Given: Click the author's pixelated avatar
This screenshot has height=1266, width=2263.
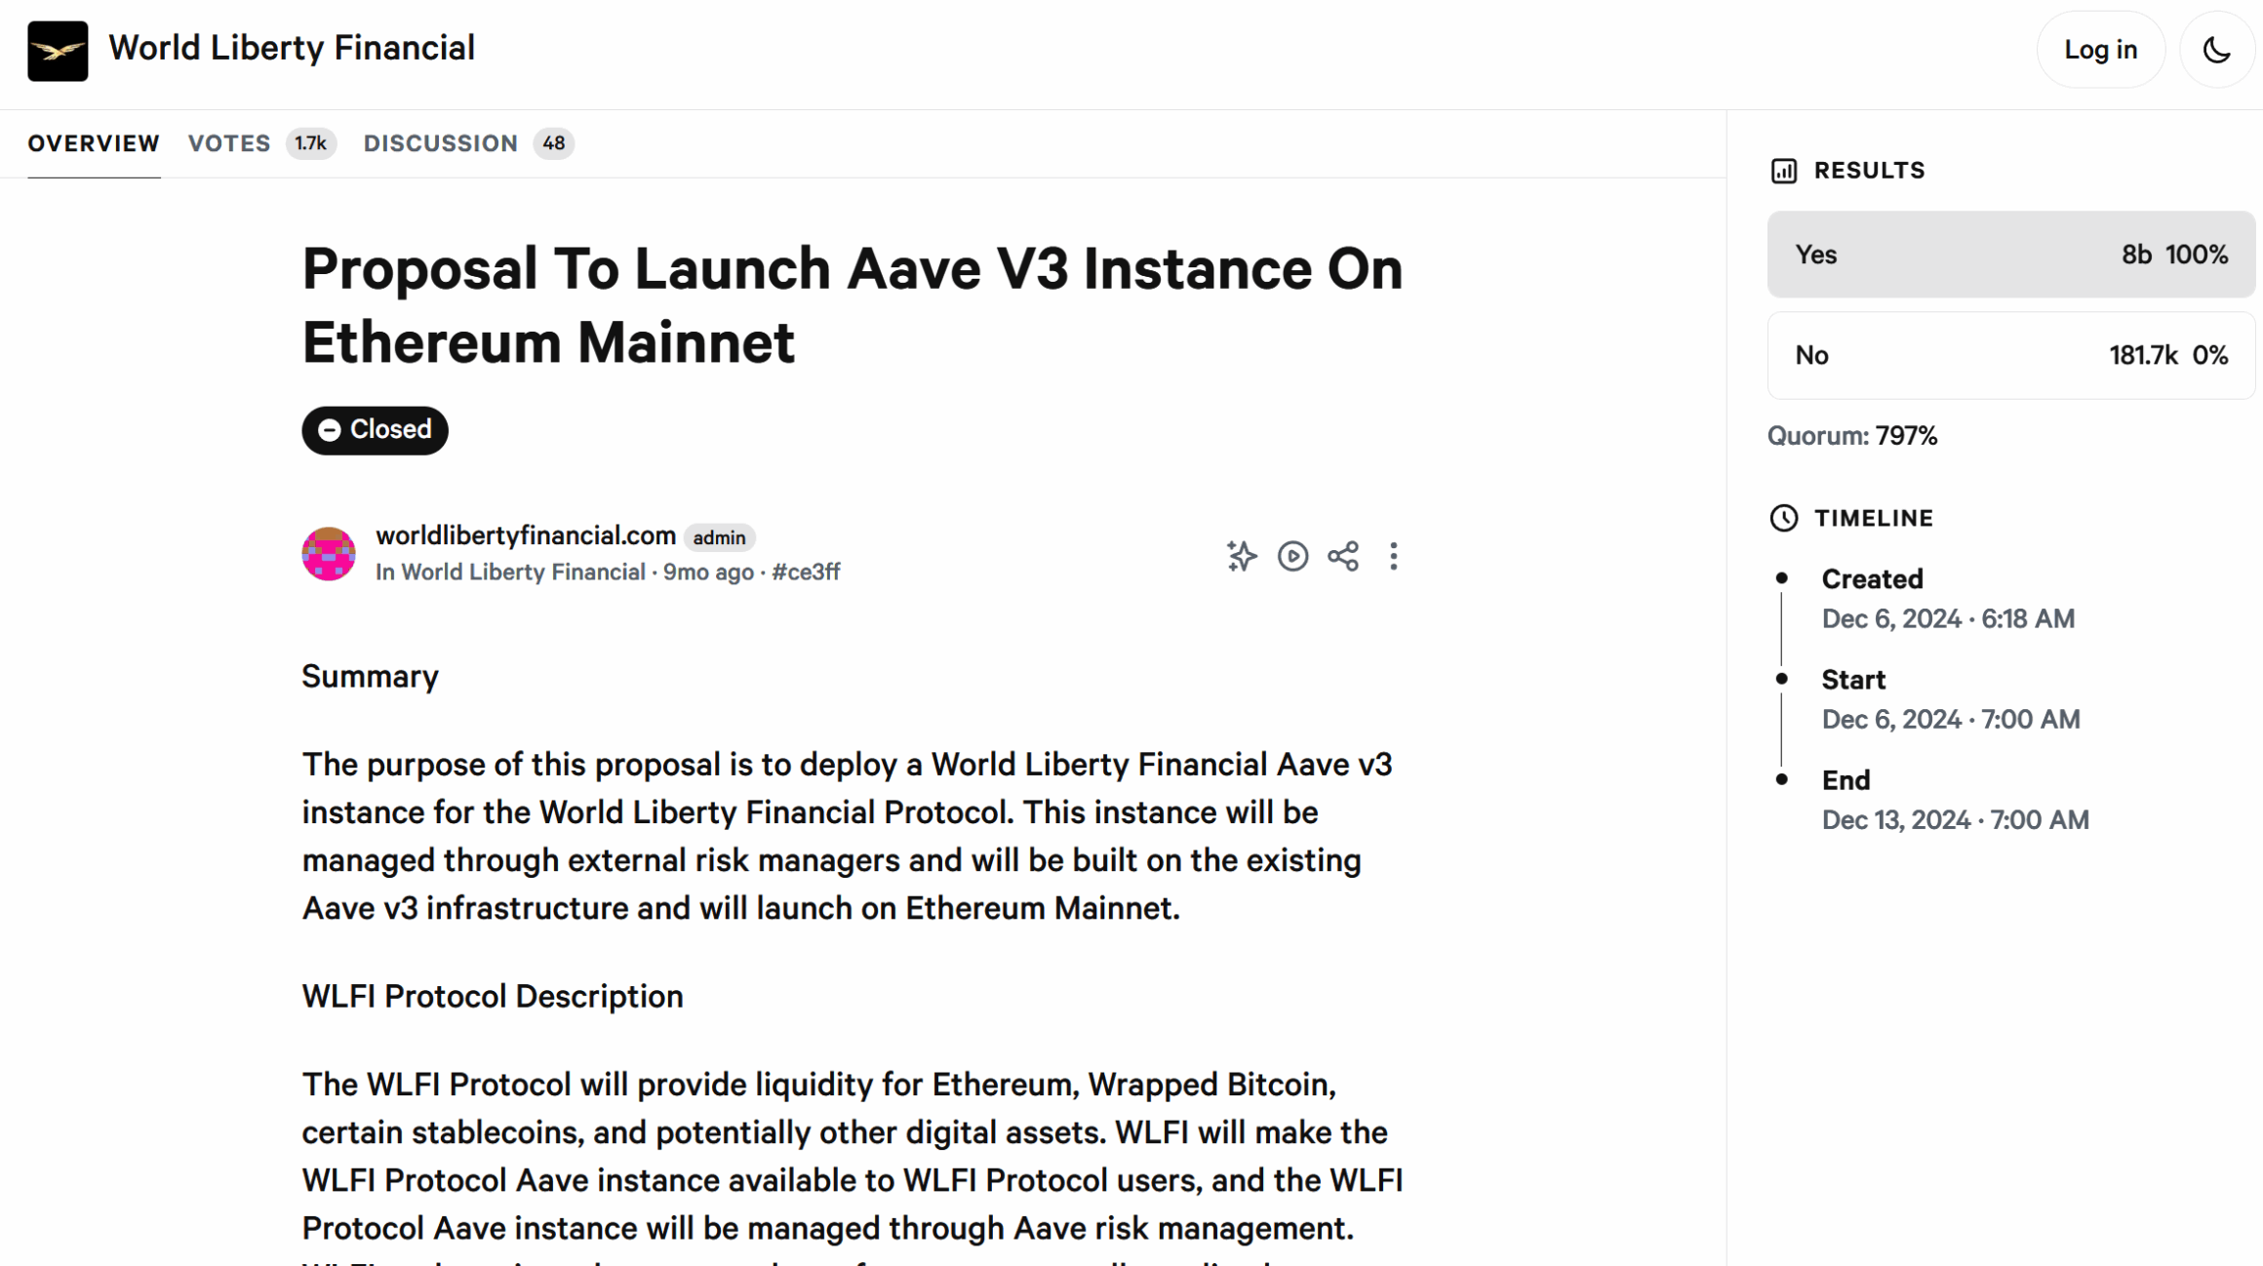Looking at the screenshot, I should tap(329, 554).
